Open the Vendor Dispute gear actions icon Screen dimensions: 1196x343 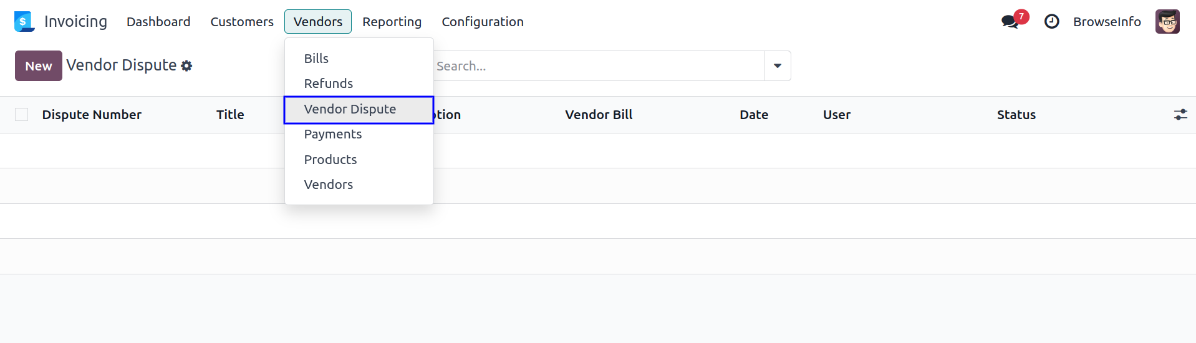coord(186,66)
